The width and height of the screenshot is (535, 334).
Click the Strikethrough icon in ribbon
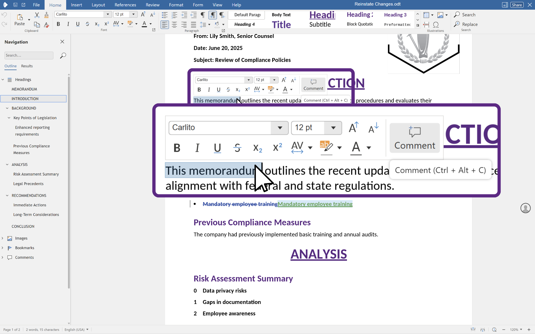[x=87, y=24]
